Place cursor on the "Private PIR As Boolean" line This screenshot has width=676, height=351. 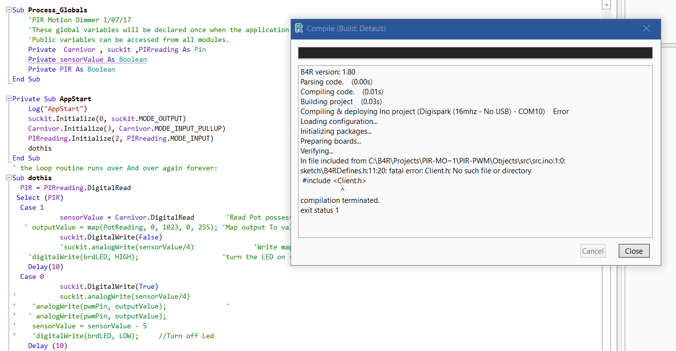[72, 69]
